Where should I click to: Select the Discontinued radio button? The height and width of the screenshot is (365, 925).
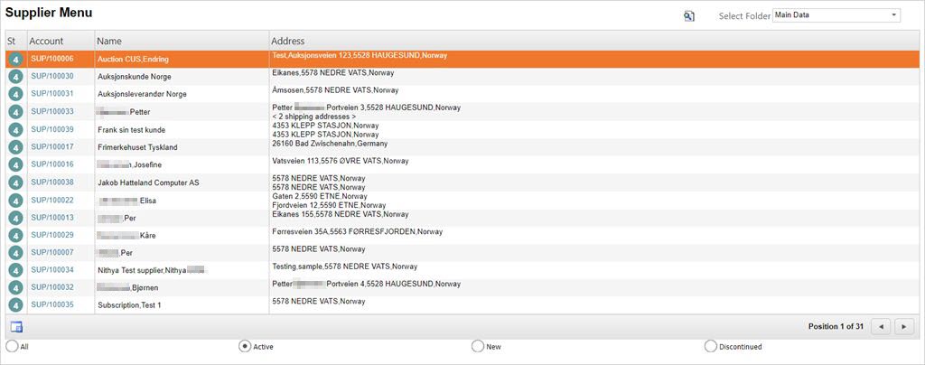coord(710,346)
